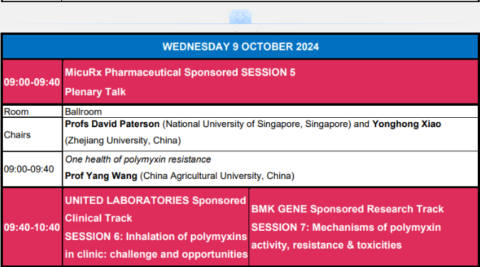Click the name Yonghong Xiao
The width and height of the screenshot is (480, 267).
point(407,124)
